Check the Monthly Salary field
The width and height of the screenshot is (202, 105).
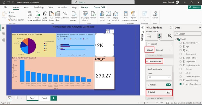[x=180, y=80]
